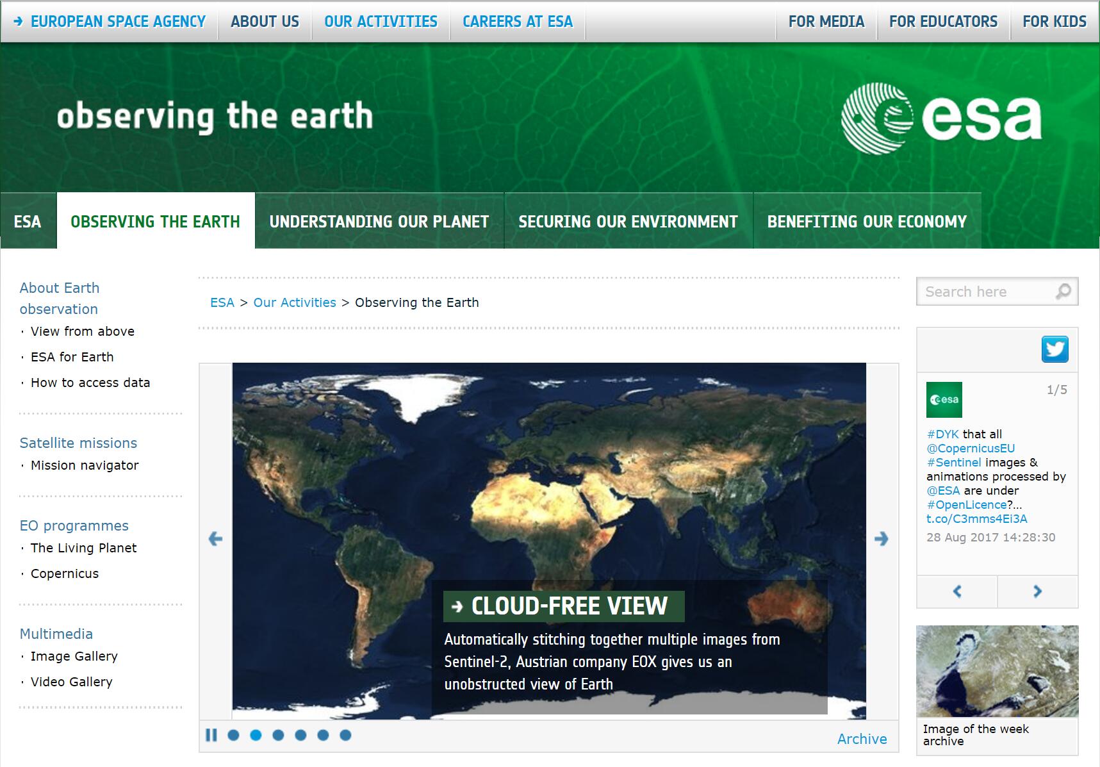Open the Our Activities menu
This screenshot has width=1100, height=767.
coord(381,22)
